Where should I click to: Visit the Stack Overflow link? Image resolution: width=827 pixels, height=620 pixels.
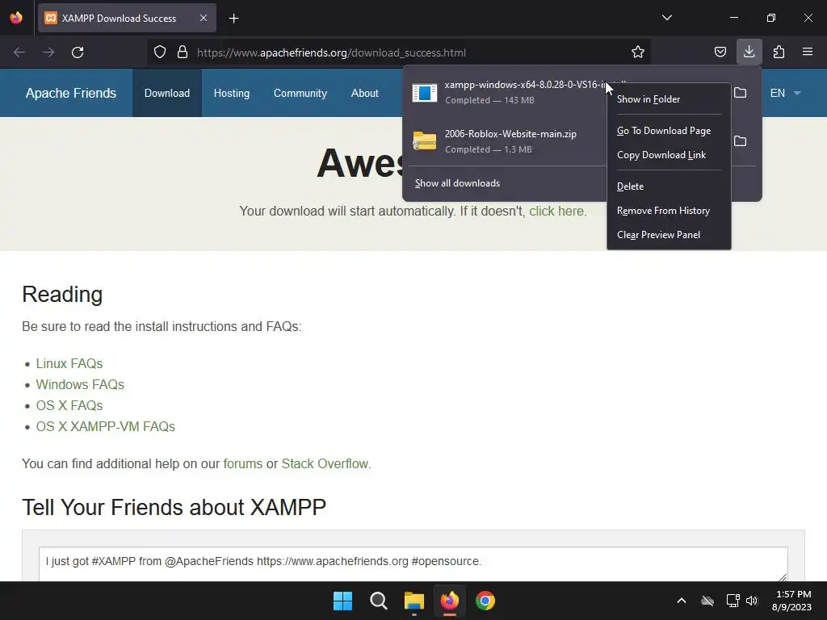(325, 464)
